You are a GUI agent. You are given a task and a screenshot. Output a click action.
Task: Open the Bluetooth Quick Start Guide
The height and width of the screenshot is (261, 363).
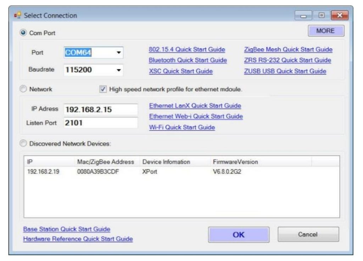click(188, 60)
